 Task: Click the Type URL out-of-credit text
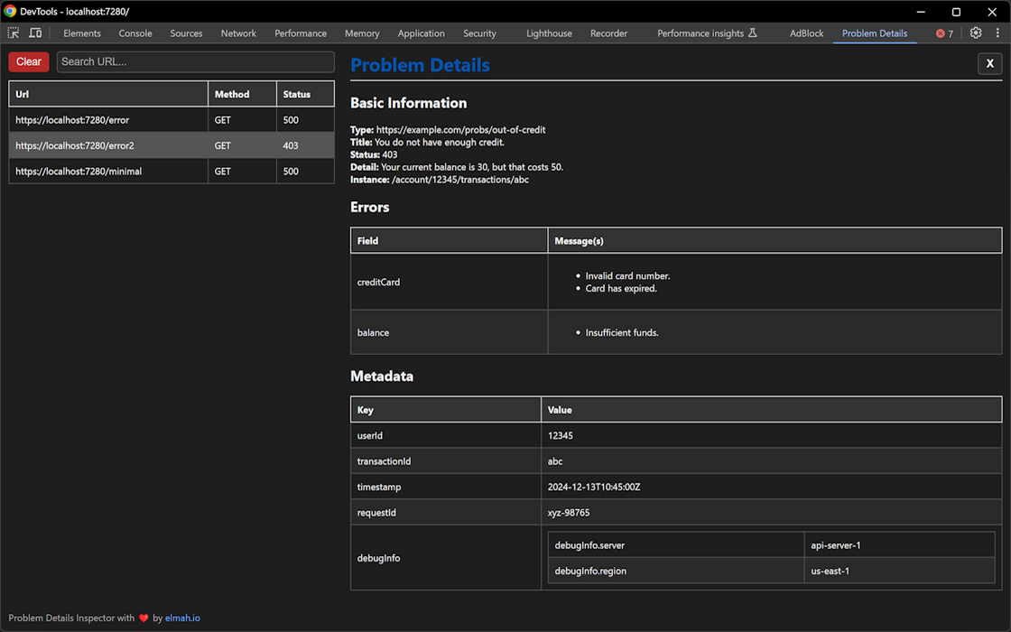(460, 130)
